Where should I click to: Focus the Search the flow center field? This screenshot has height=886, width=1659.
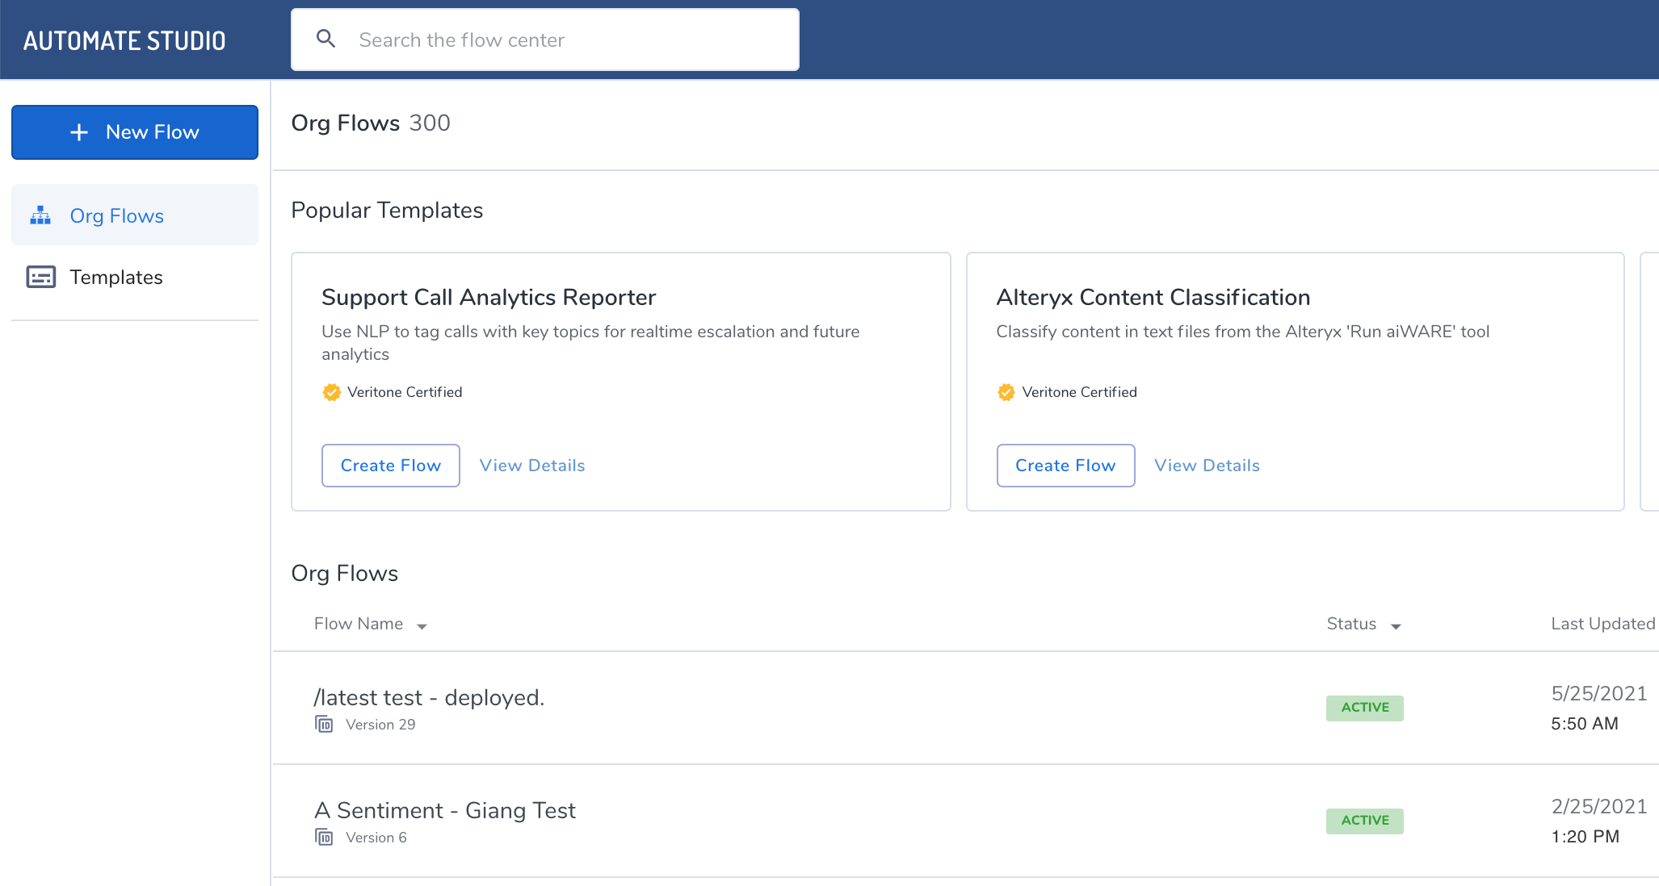click(565, 40)
